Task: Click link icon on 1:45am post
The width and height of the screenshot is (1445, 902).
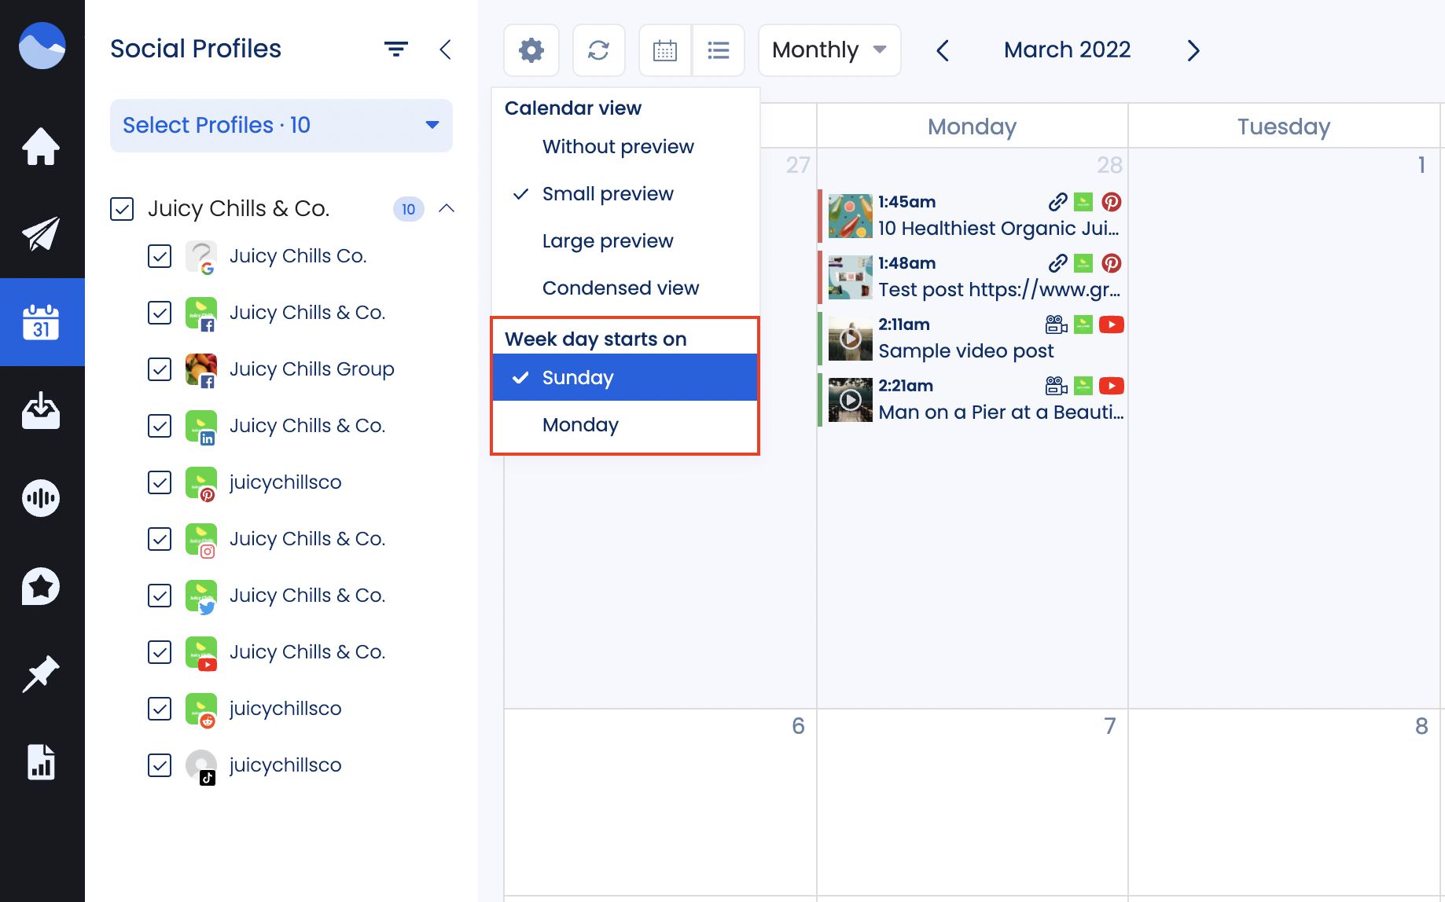Action: 1058,202
